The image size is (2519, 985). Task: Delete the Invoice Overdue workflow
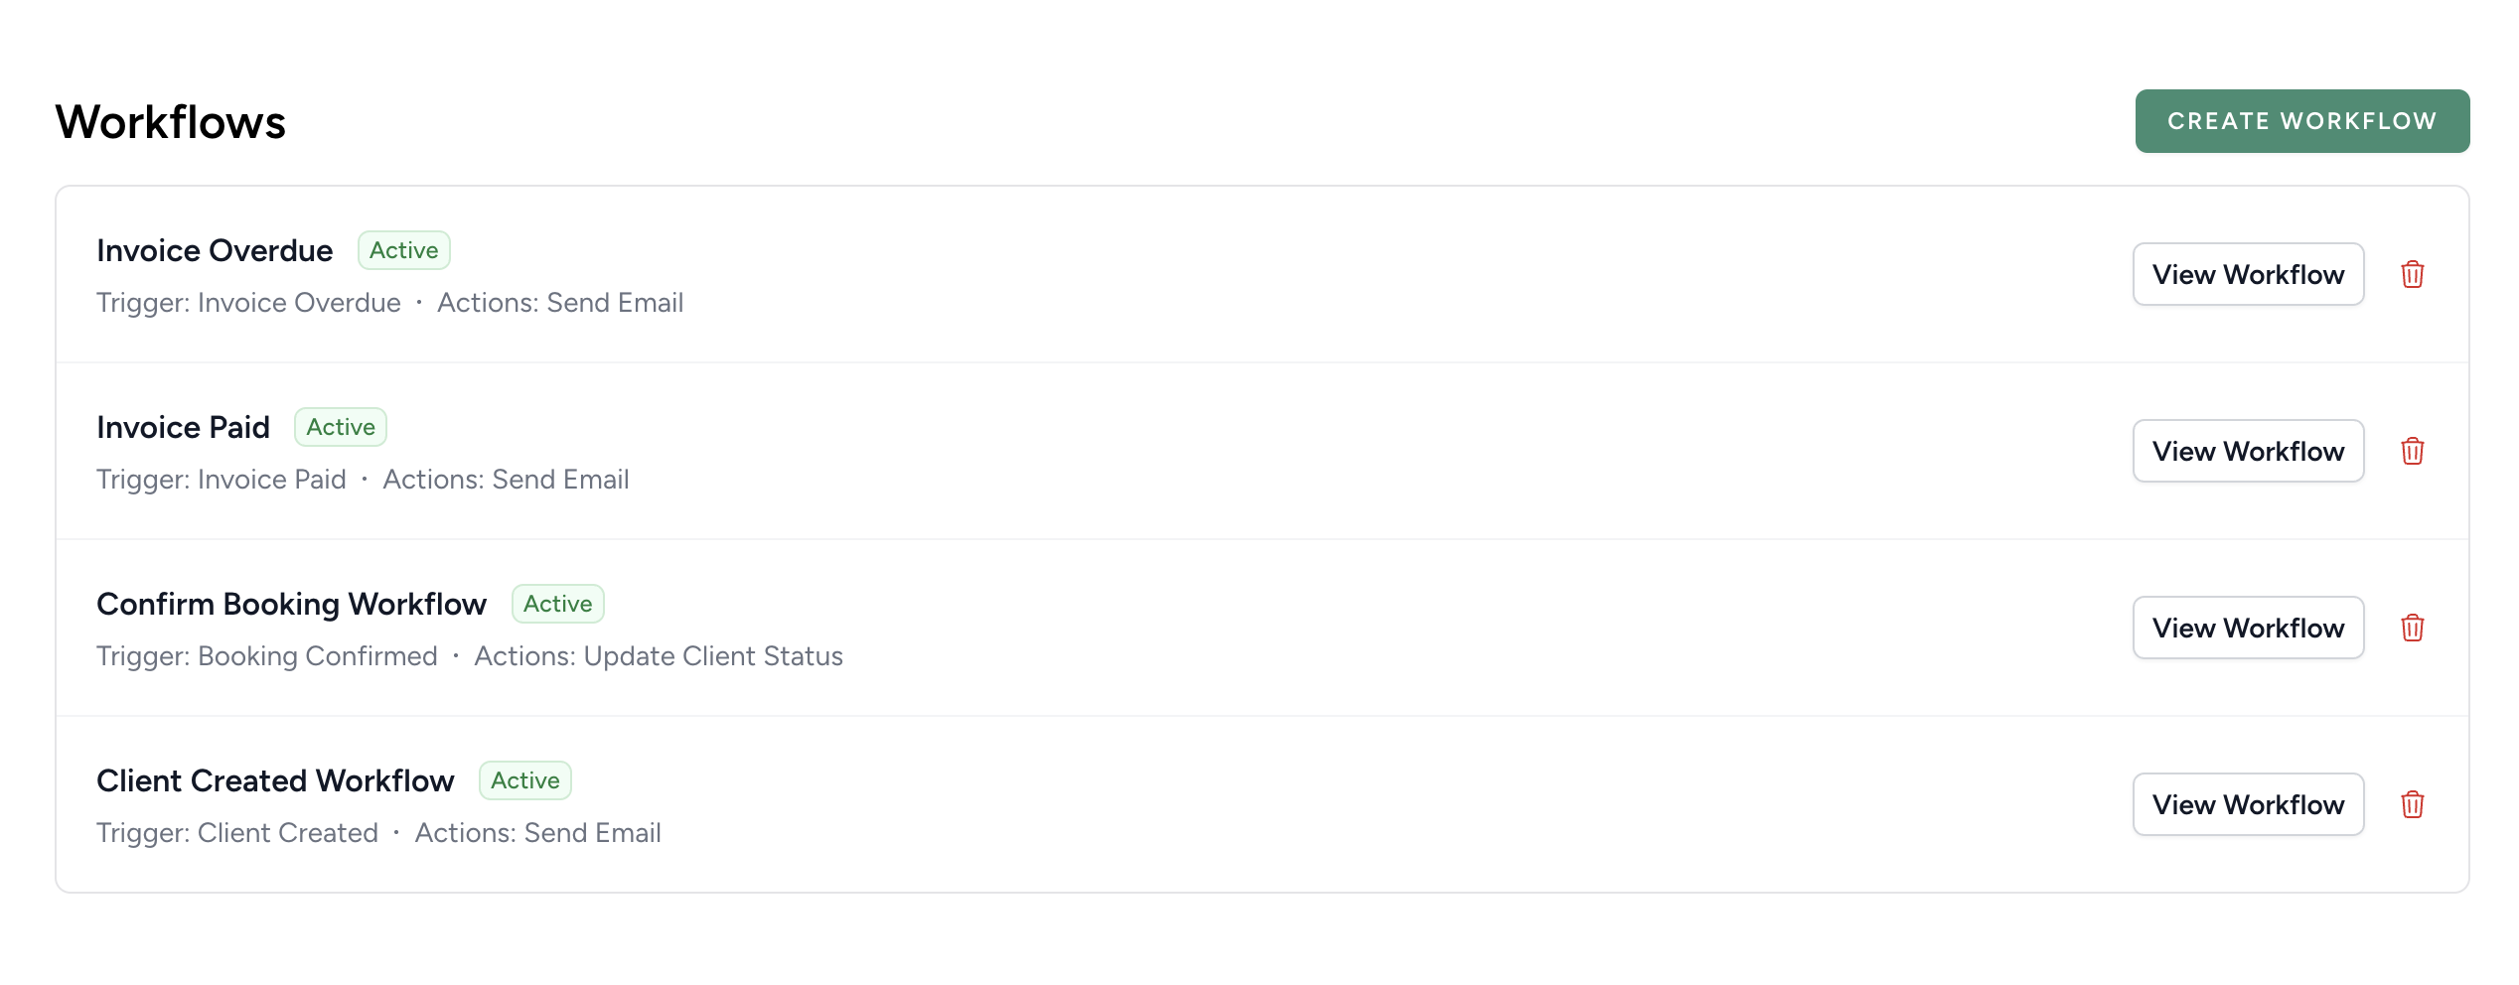click(2413, 274)
